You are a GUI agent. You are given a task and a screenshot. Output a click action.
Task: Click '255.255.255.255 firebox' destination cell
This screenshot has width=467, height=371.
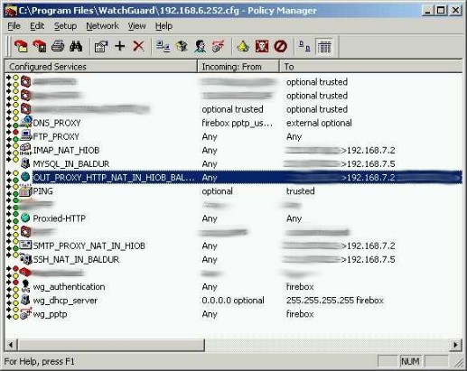(335, 301)
